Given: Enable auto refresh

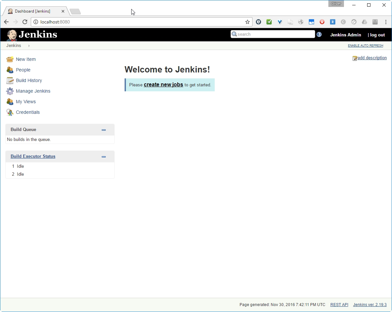Looking at the screenshot, I should coord(365,46).
